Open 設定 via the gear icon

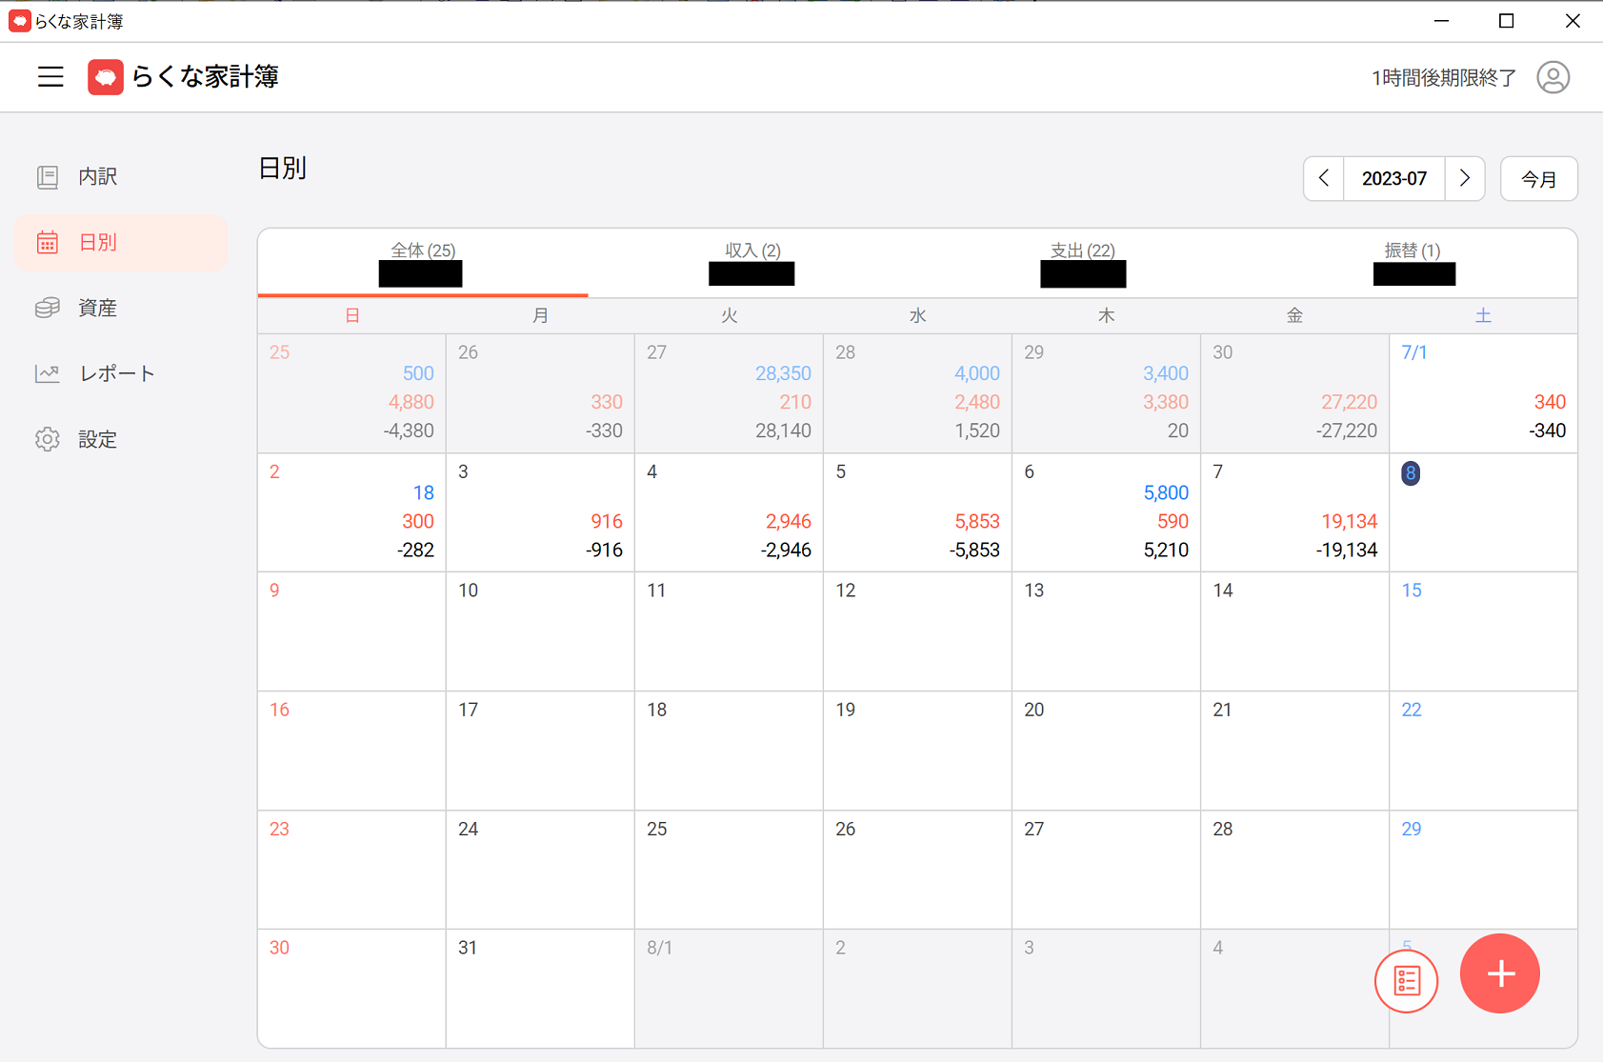48,439
